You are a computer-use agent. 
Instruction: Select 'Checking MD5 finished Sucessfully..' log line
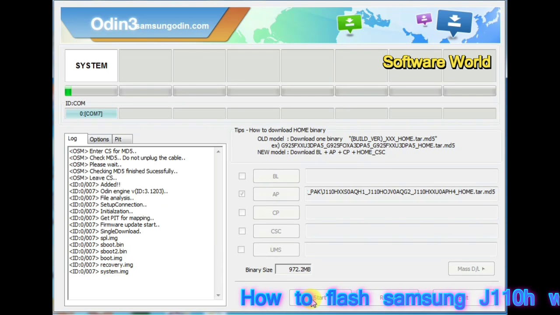[x=123, y=171]
